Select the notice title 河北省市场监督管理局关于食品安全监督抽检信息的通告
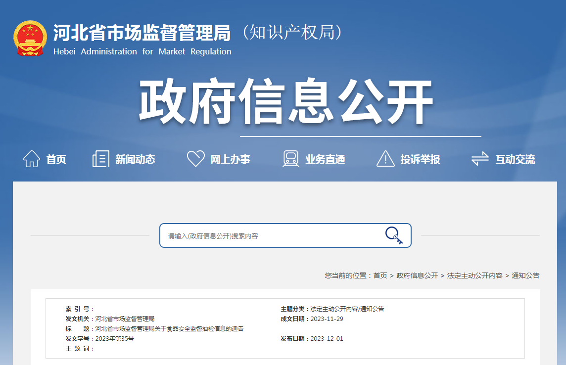 (x=169, y=328)
